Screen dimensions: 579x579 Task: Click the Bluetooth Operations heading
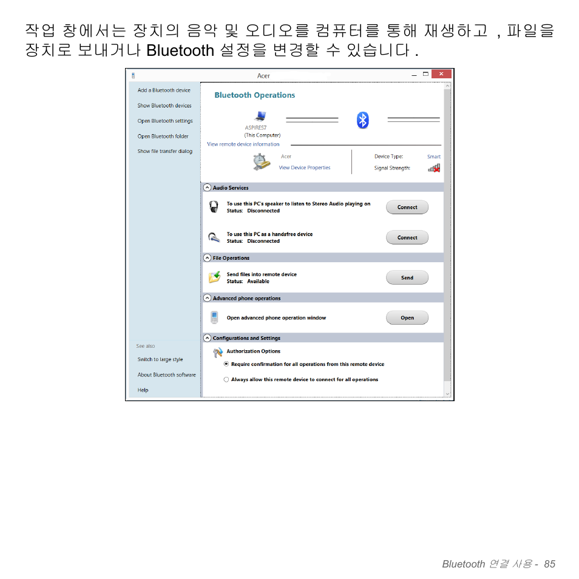(x=255, y=95)
